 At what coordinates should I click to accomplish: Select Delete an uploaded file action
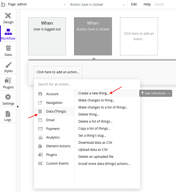(107, 157)
